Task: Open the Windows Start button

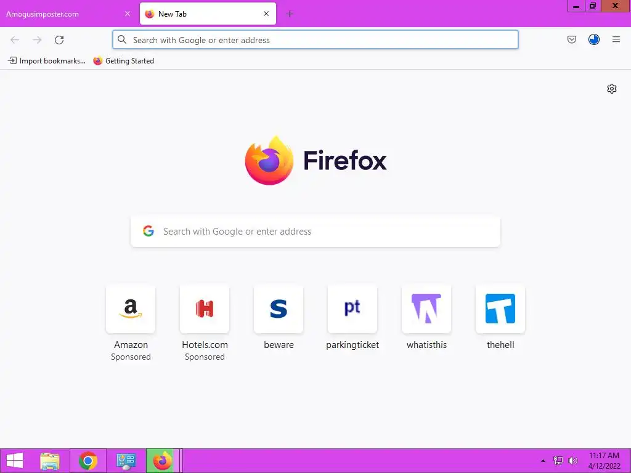Action: coord(15,461)
